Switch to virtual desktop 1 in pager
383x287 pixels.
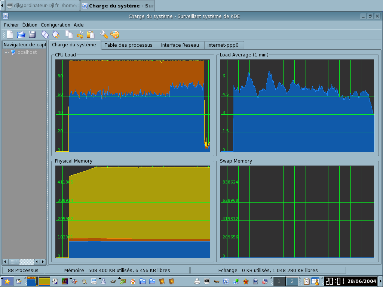click(x=279, y=281)
